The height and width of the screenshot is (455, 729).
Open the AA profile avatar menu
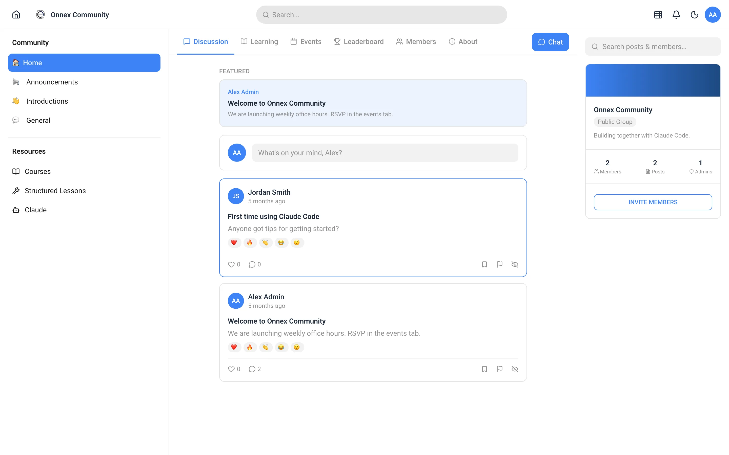click(713, 15)
